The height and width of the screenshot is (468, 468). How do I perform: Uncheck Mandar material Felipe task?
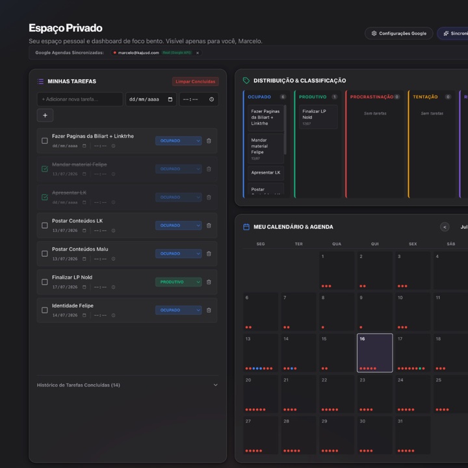[45, 169]
